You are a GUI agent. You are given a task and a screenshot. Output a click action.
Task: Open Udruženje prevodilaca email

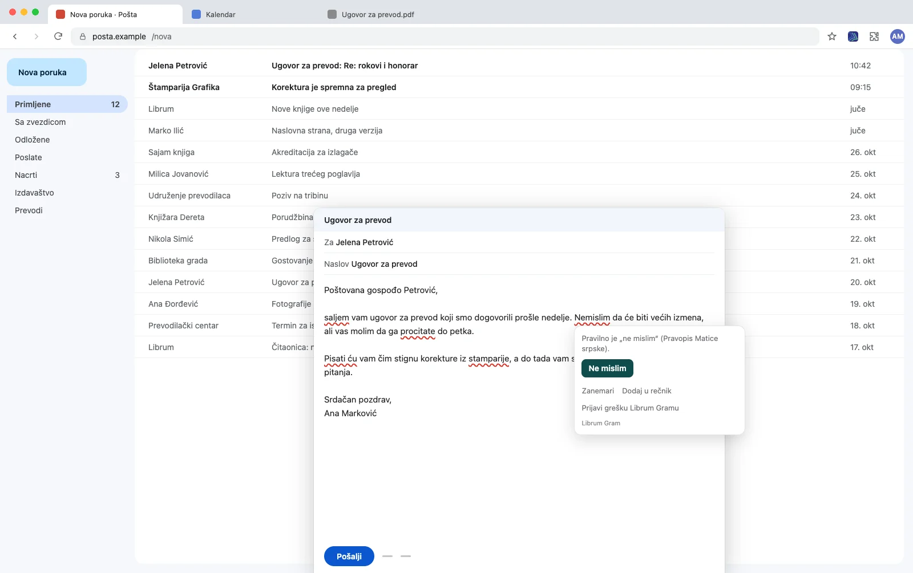coord(519,196)
